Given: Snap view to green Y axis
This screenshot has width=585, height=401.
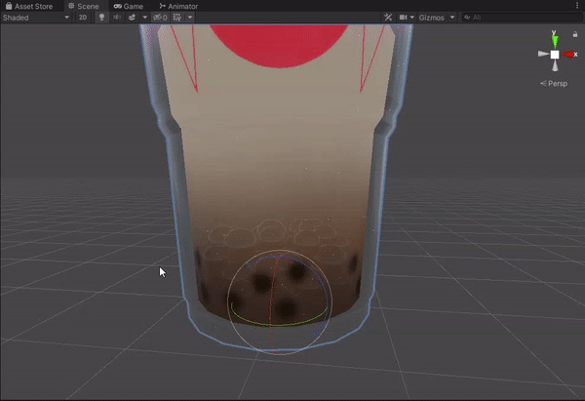Looking at the screenshot, I should [555, 39].
